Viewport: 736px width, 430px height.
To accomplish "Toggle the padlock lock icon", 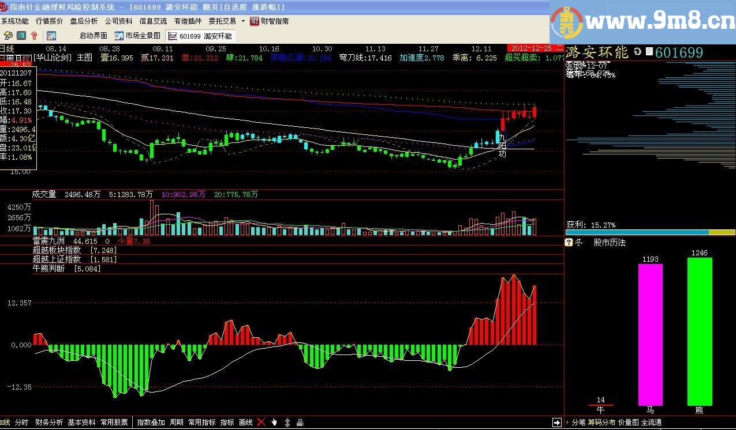I will click(x=300, y=423).
